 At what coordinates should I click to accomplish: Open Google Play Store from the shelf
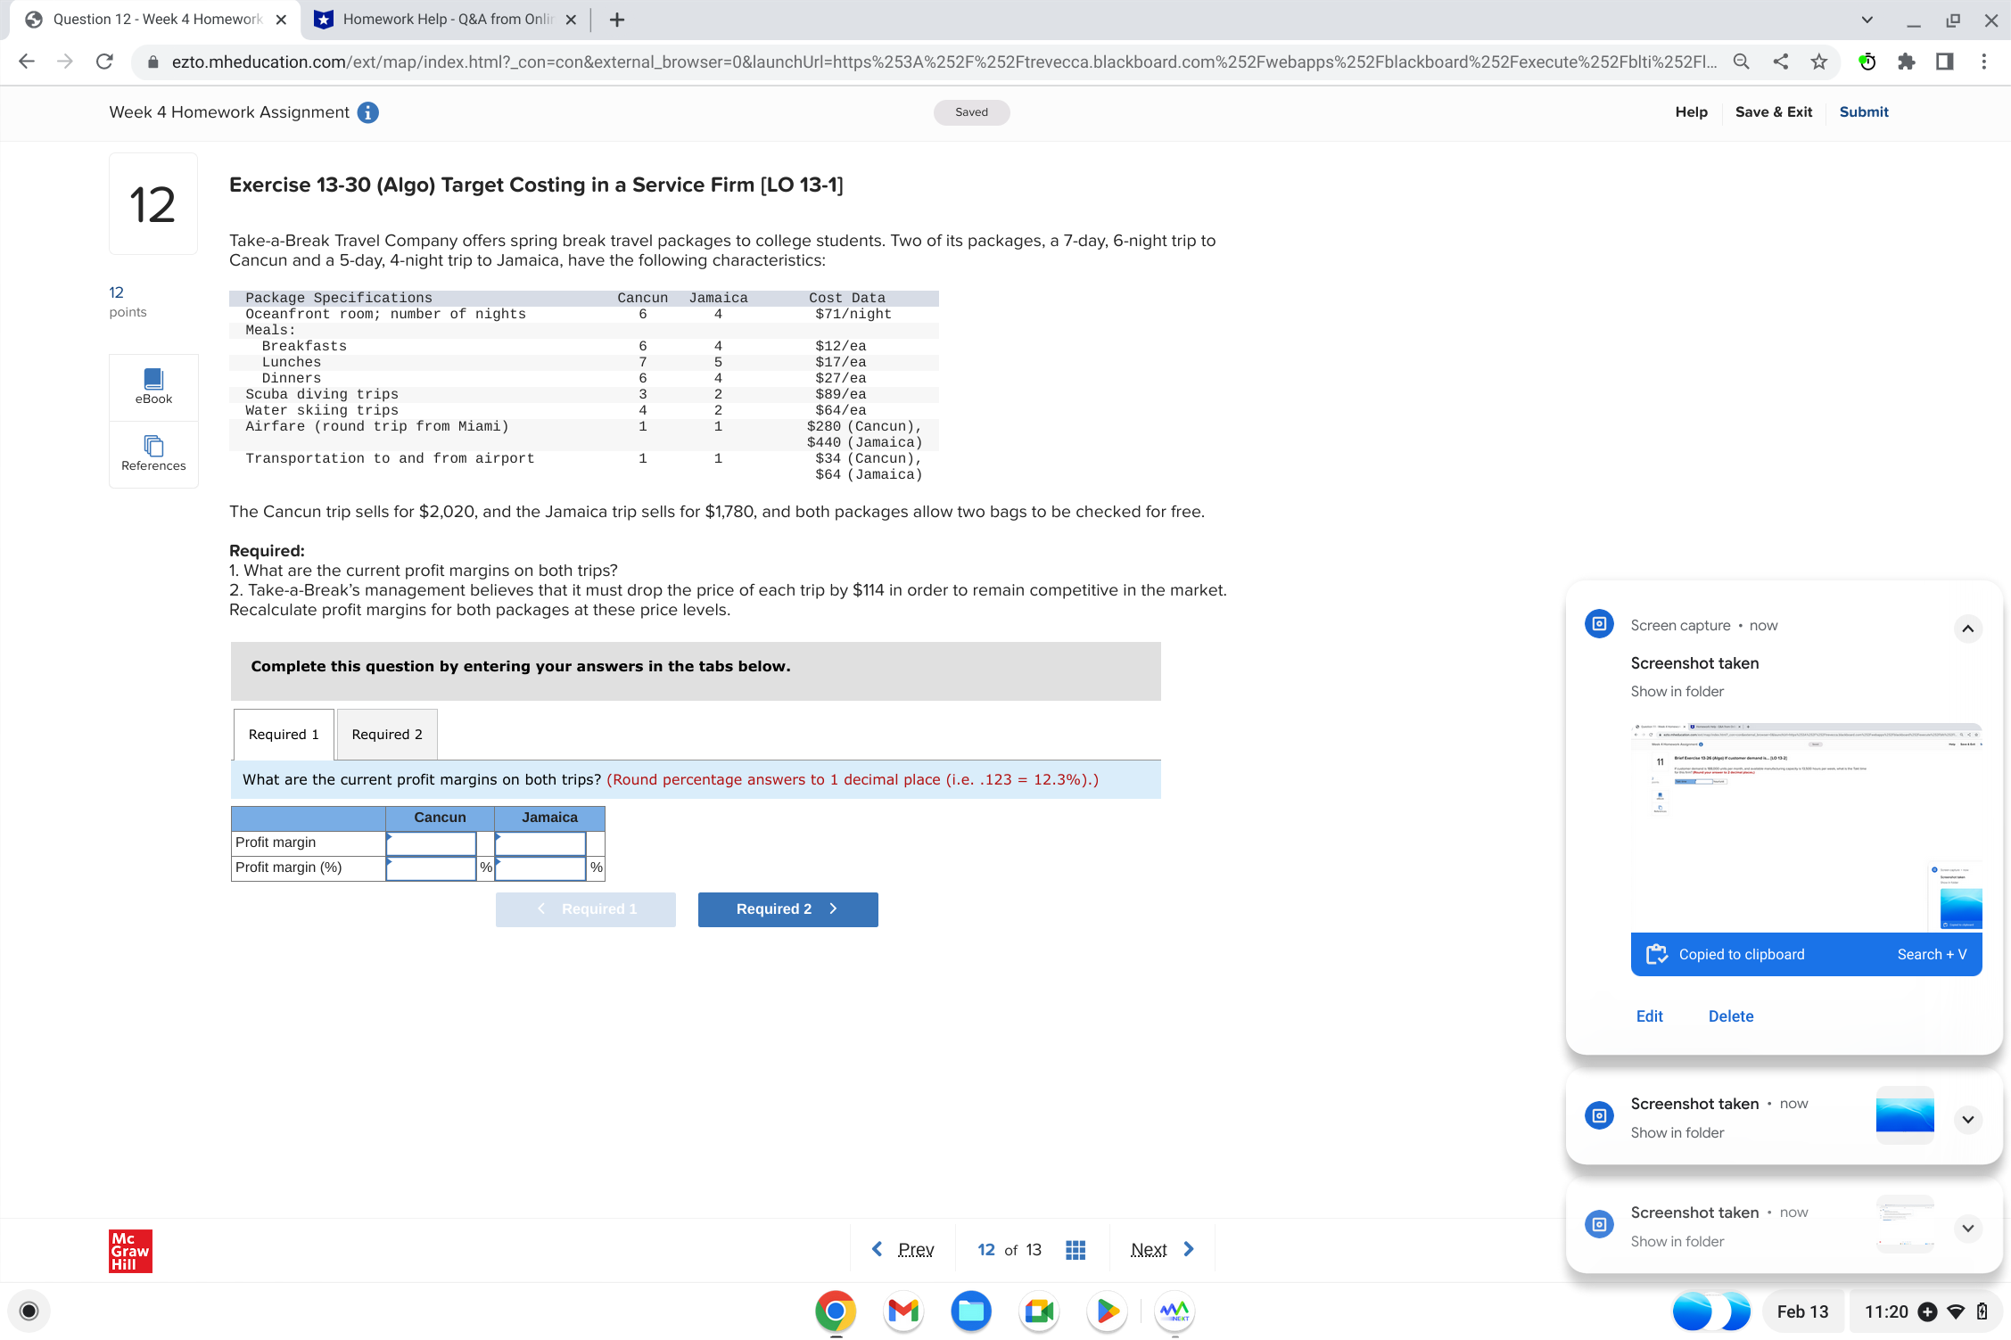[x=1106, y=1311]
